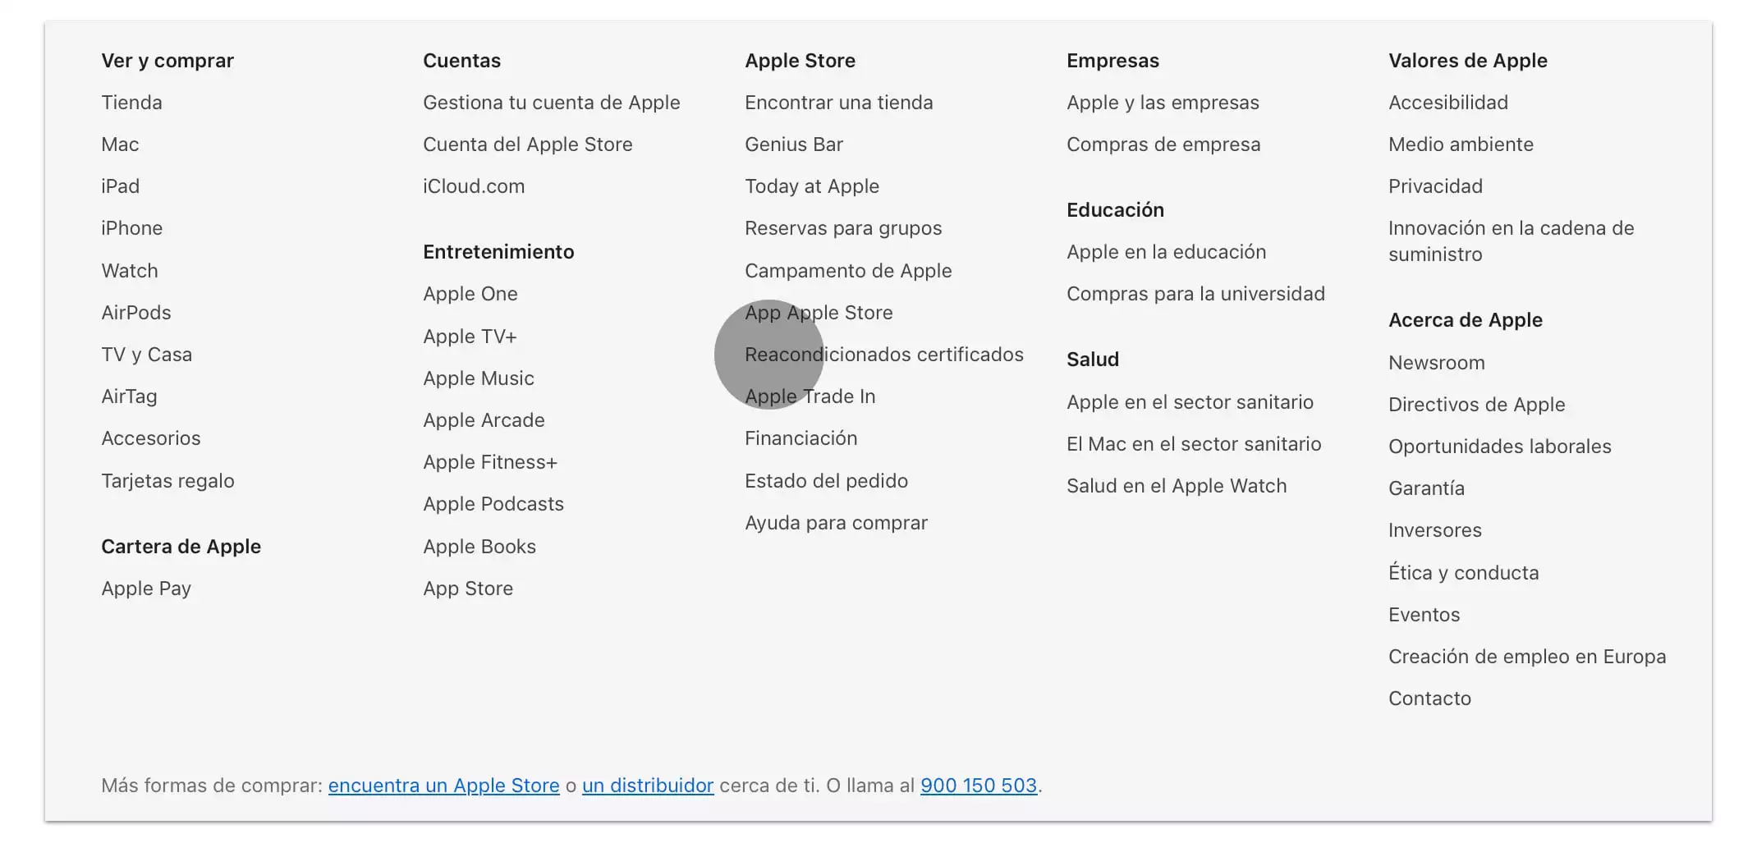Go to Today at Apple
Image resolution: width=1757 pixels, height=843 pixels.
[x=811, y=186]
